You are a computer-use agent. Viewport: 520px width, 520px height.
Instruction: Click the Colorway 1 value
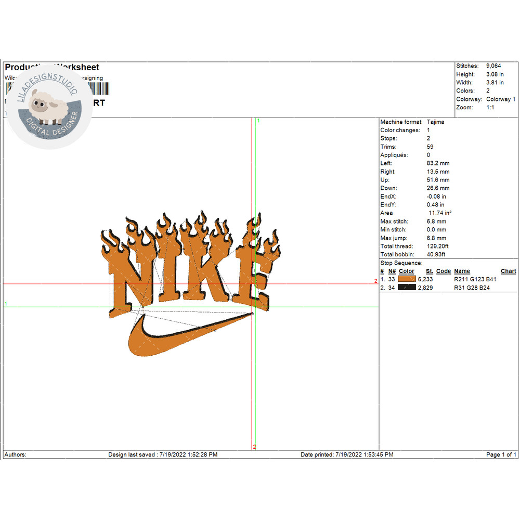coord(501,99)
